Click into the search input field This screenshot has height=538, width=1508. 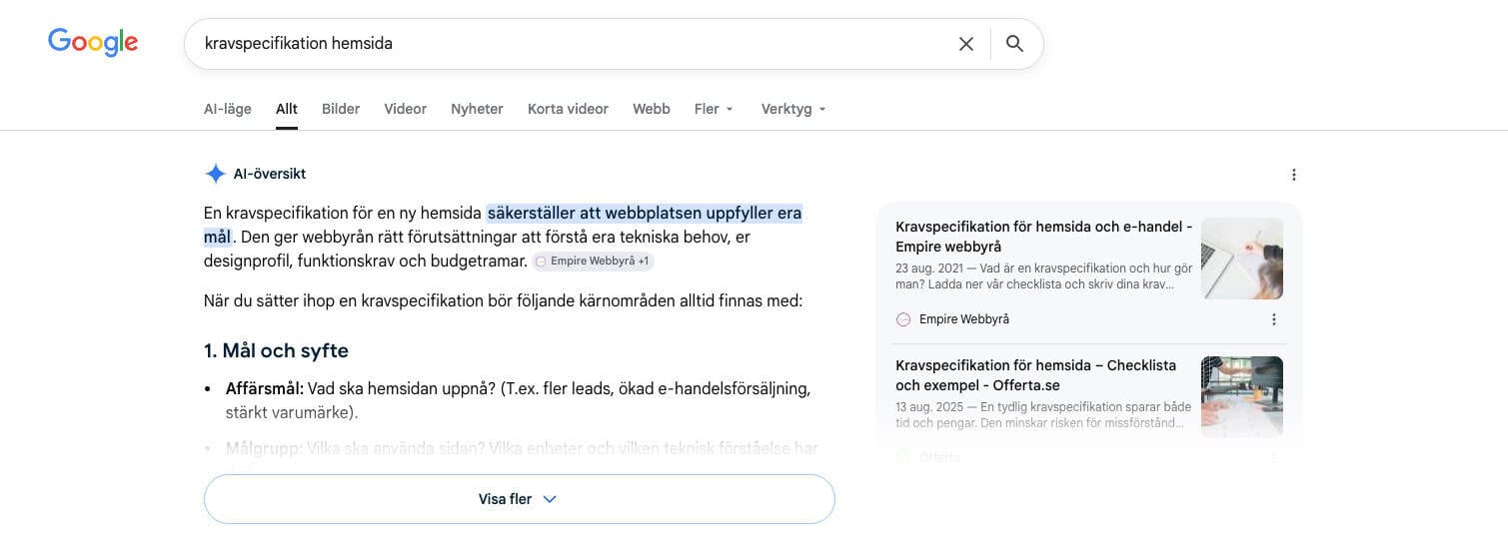tap(570, 44)
